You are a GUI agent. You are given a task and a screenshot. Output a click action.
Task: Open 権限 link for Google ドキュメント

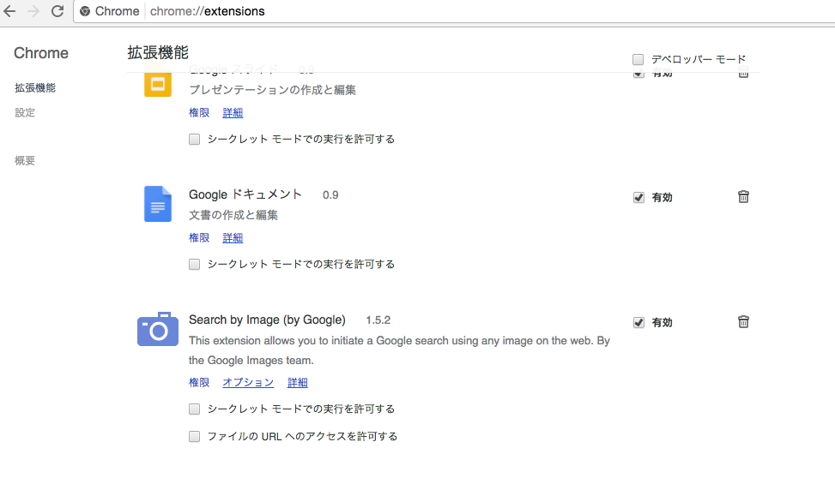click(x=199, y=237)
